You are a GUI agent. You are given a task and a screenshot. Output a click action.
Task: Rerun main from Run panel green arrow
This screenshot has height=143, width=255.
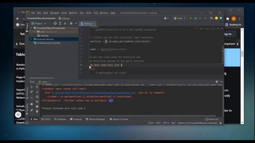point(31,87)
